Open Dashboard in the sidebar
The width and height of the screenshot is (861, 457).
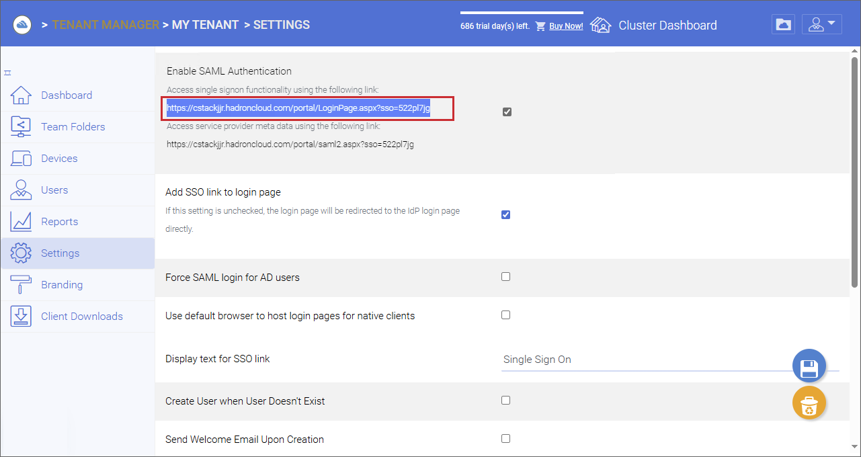tap(78, 95)
